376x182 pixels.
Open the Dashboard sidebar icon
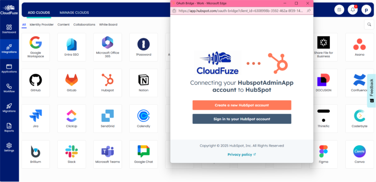9,29
